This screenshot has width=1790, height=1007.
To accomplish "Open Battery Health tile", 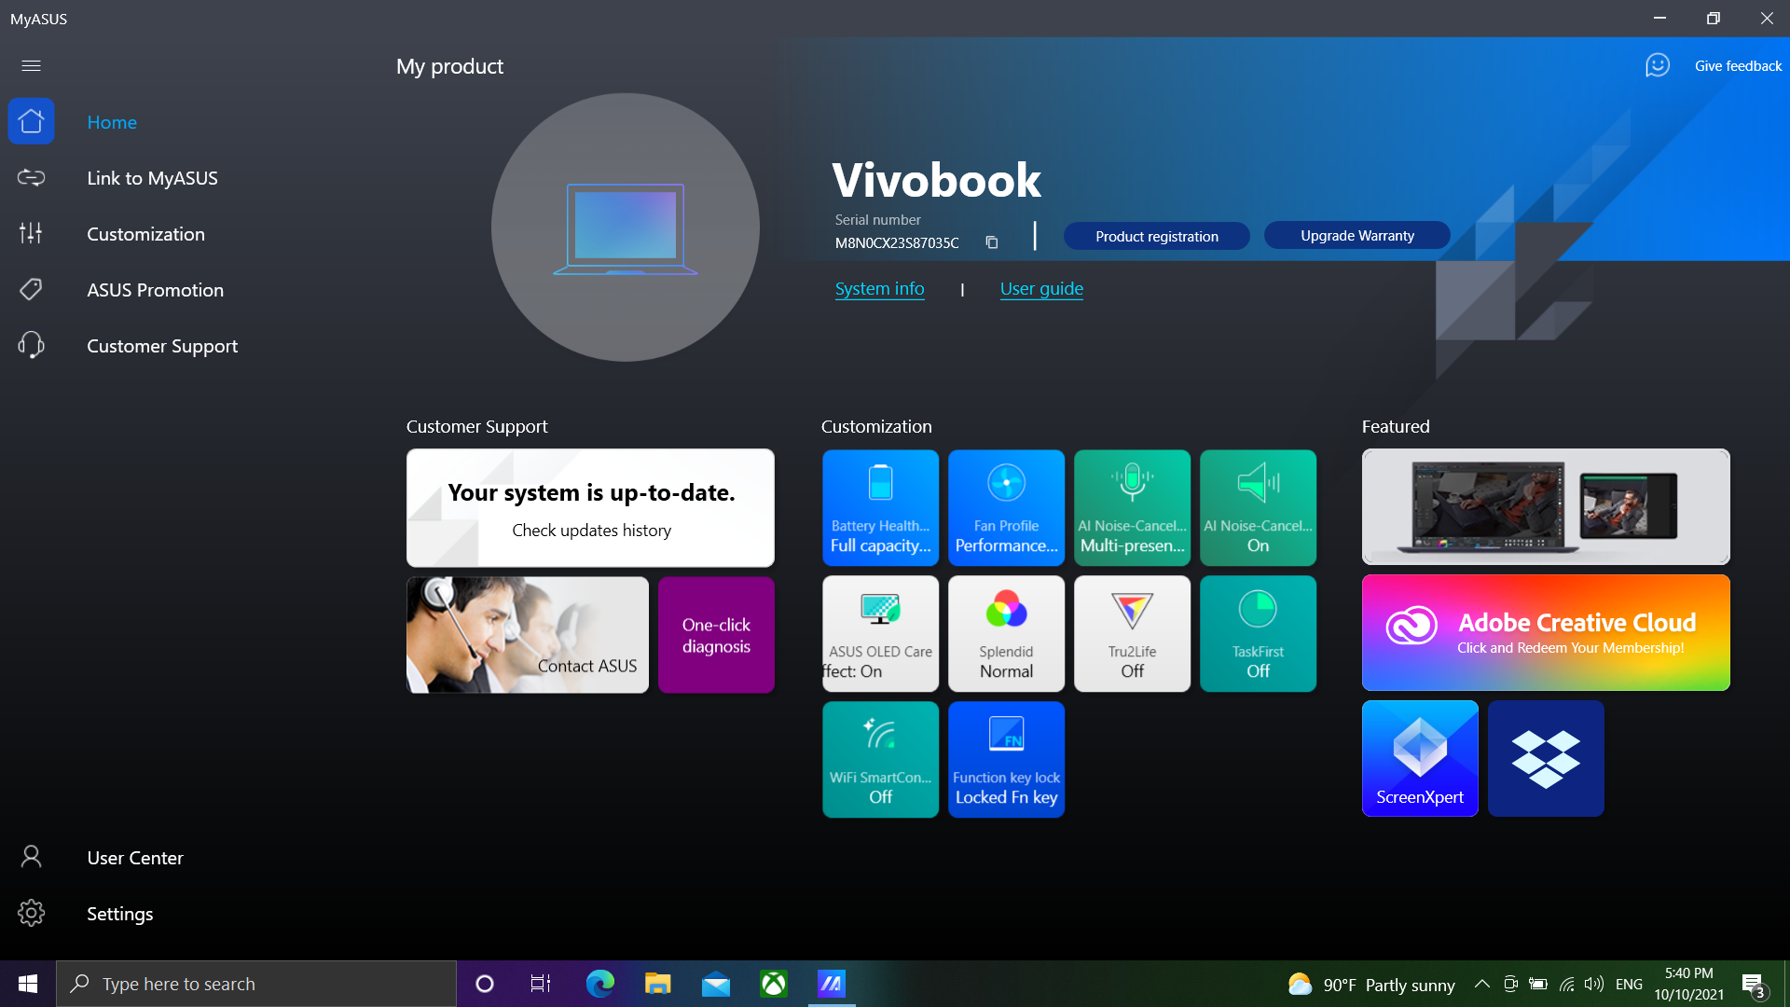I will 880,508.
